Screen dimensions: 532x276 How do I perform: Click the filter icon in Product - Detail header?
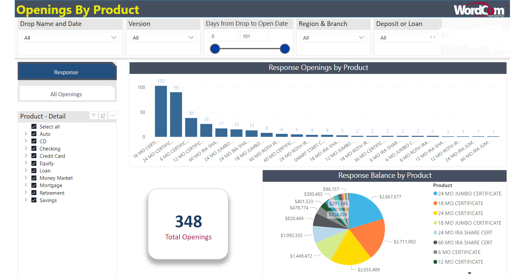click(x=94, y=116)
